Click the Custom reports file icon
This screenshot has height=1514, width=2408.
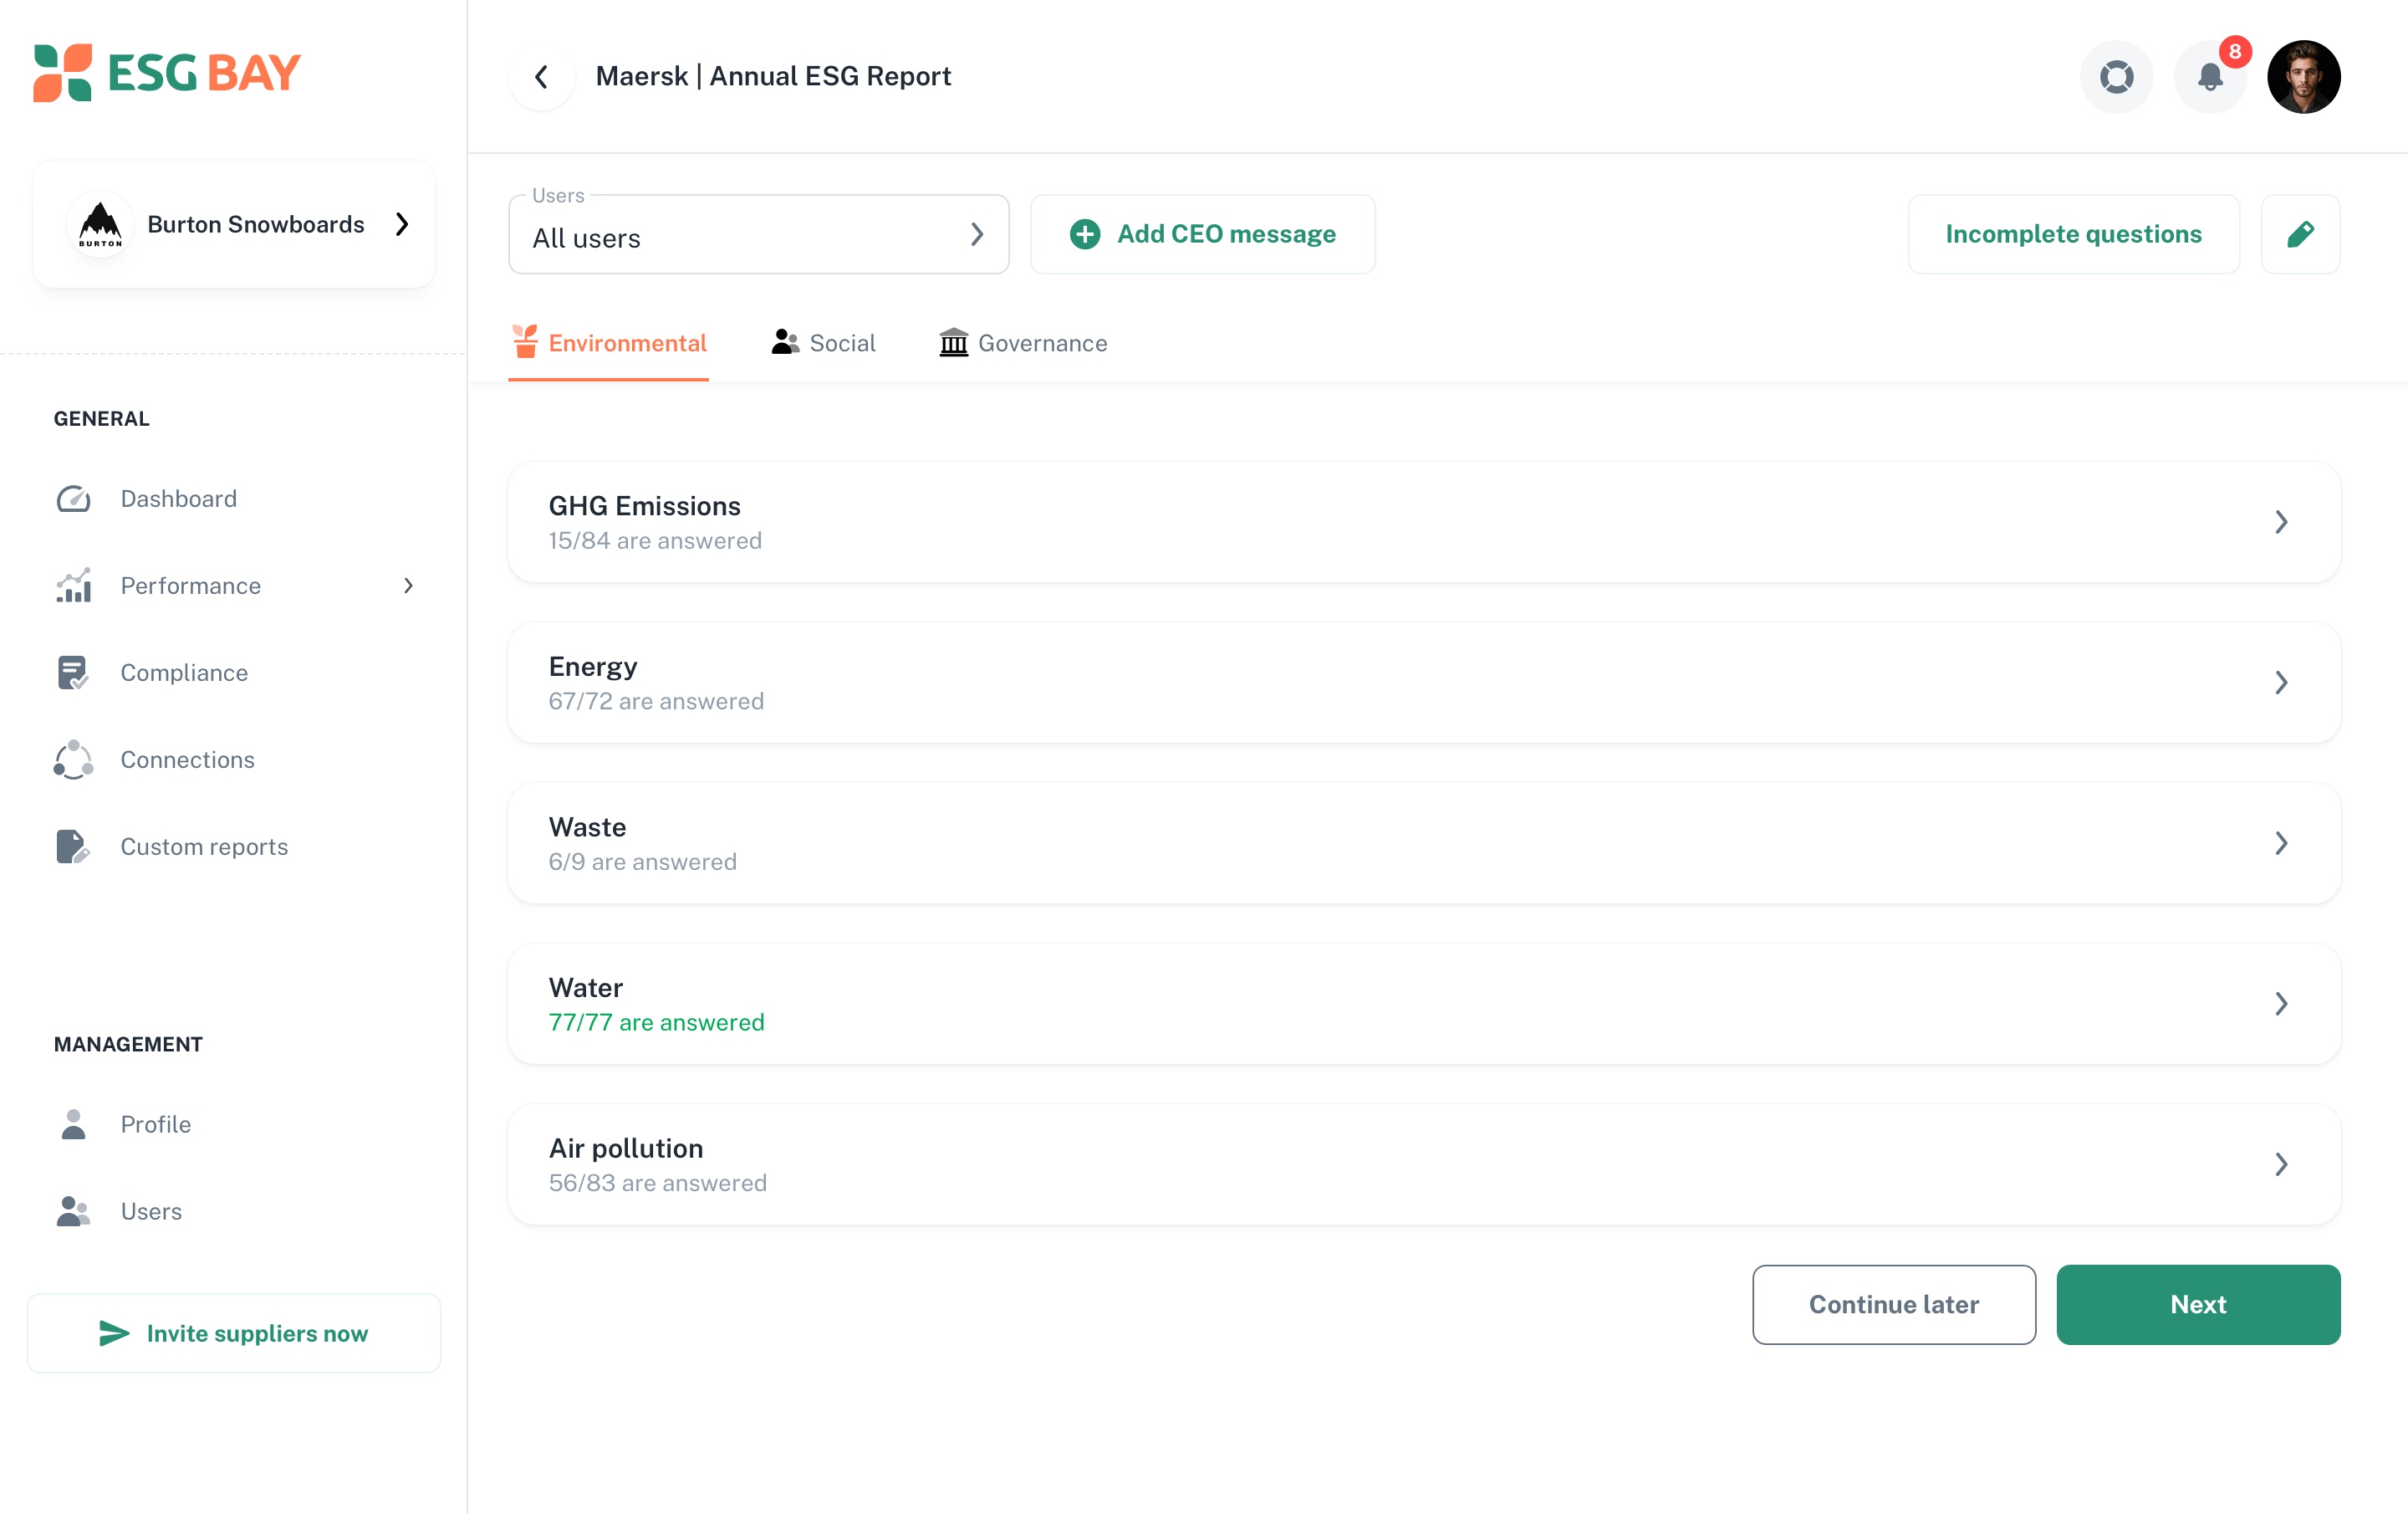(73, 847)
